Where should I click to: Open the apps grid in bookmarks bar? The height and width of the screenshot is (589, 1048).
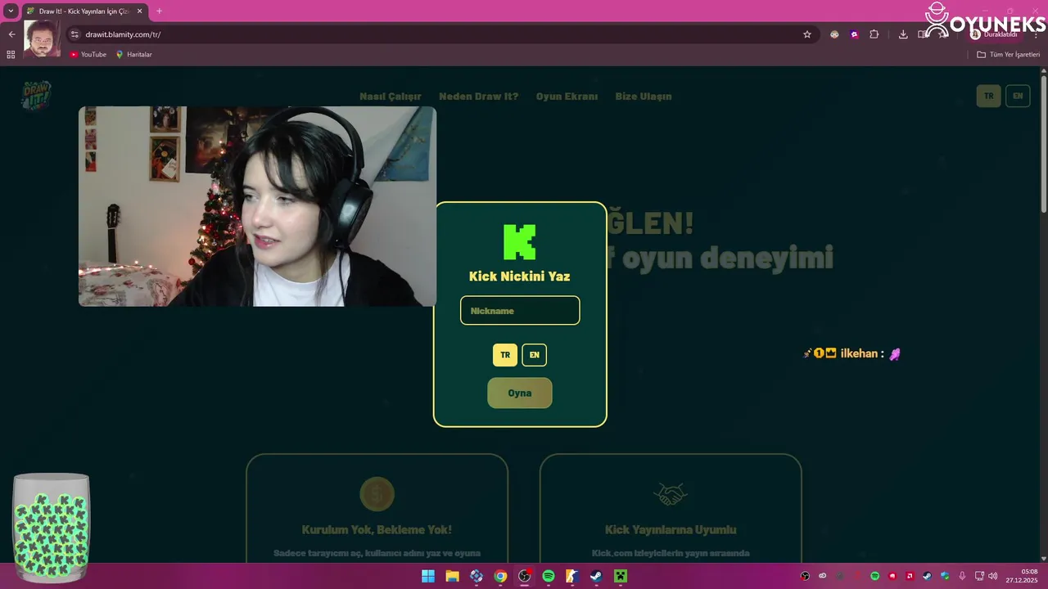(x=11, y=55)
